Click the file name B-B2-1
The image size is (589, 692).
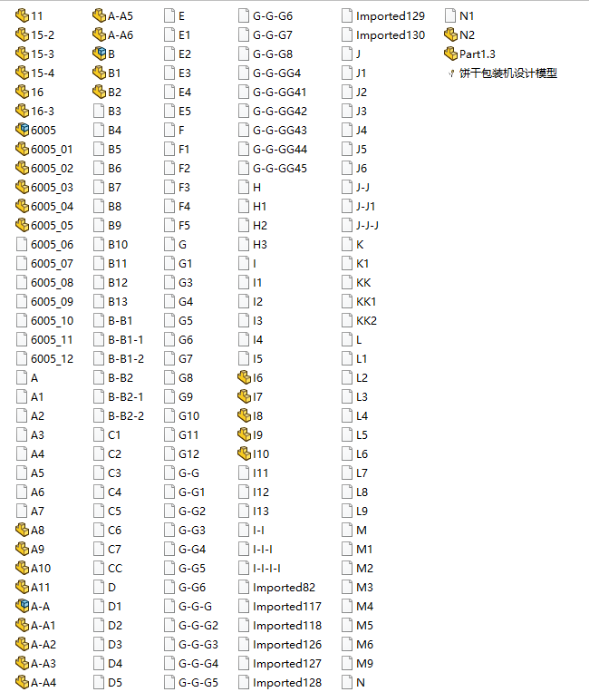(126, 396)
